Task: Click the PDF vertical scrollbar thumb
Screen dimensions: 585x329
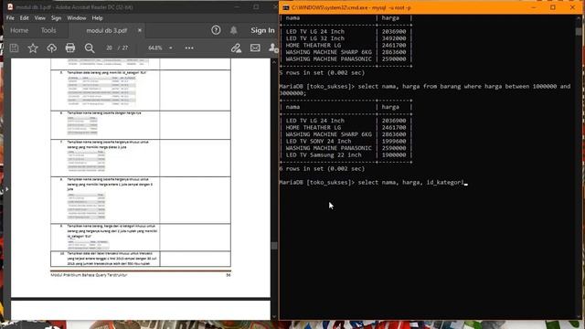Action: 274,246
